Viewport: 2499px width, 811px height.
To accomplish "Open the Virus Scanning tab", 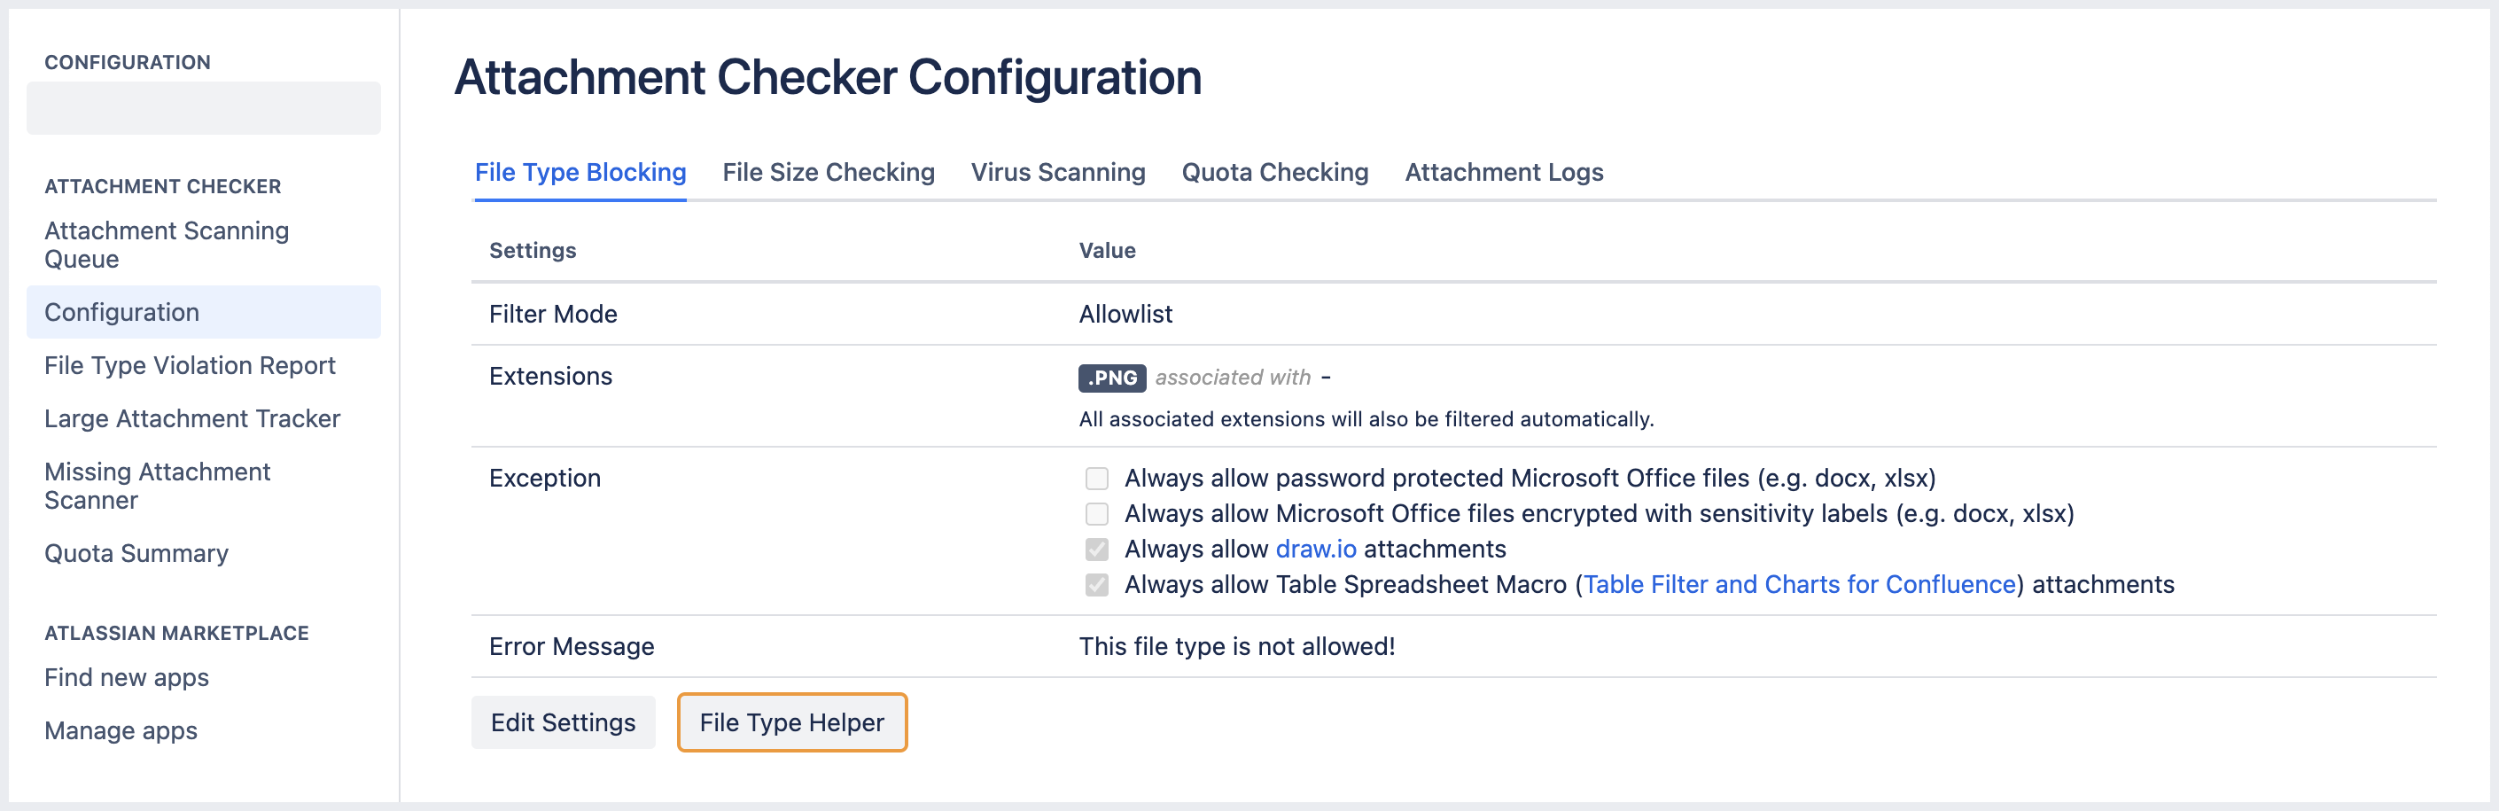I will (1057, 172).
